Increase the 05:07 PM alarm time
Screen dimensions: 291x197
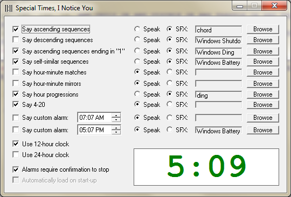pos(116,127)
